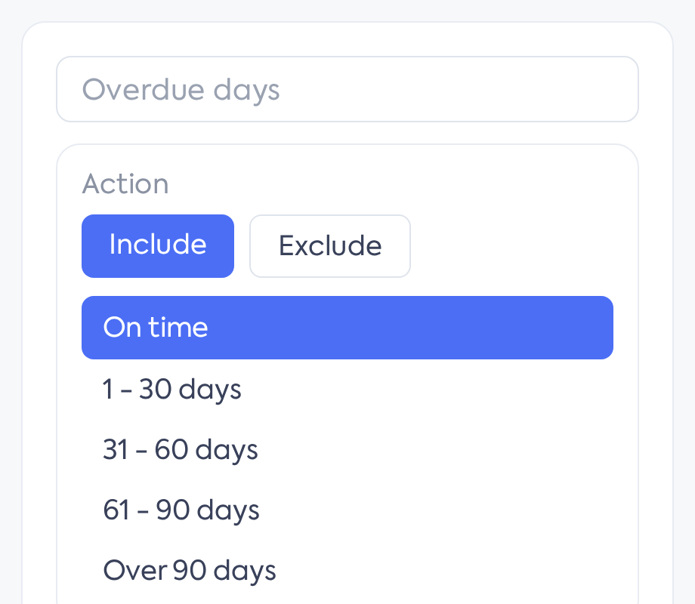Switch filter action to Exclude
Image resolution: width=695 pixels, height=604 pixels.
point(330,246)
